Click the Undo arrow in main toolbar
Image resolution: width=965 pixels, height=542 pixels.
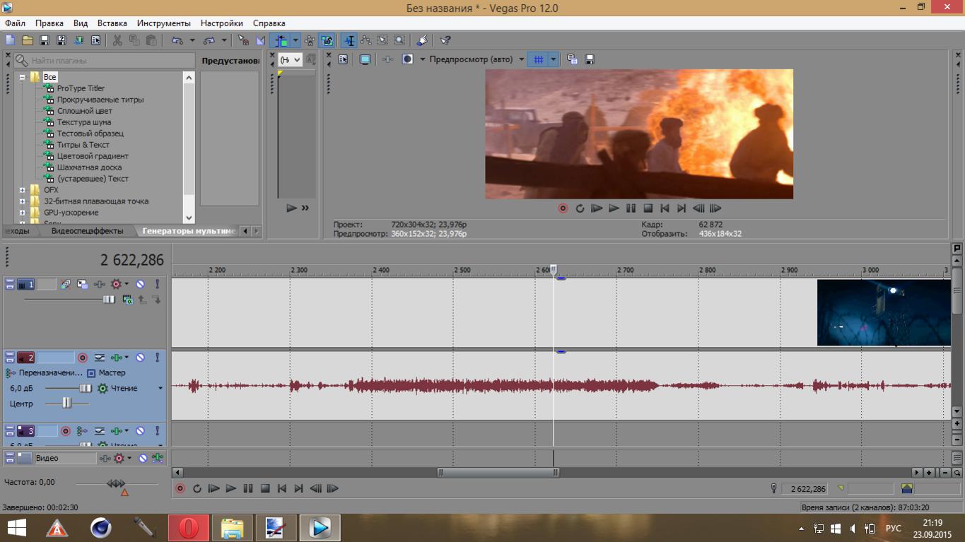click(x=177, y=40)
